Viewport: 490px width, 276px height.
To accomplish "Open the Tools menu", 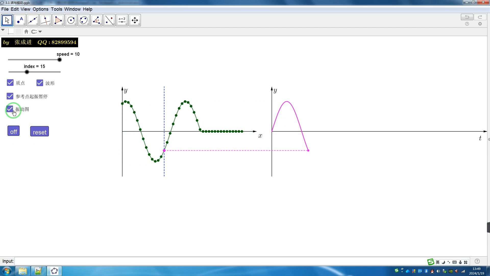I will pos(56,9).
